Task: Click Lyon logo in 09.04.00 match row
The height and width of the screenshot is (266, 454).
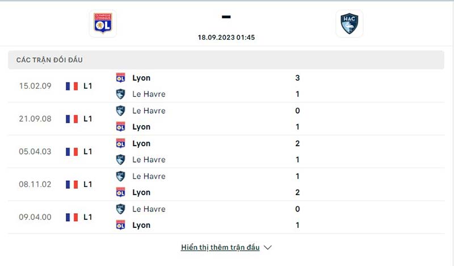Action: click(120, 225)
